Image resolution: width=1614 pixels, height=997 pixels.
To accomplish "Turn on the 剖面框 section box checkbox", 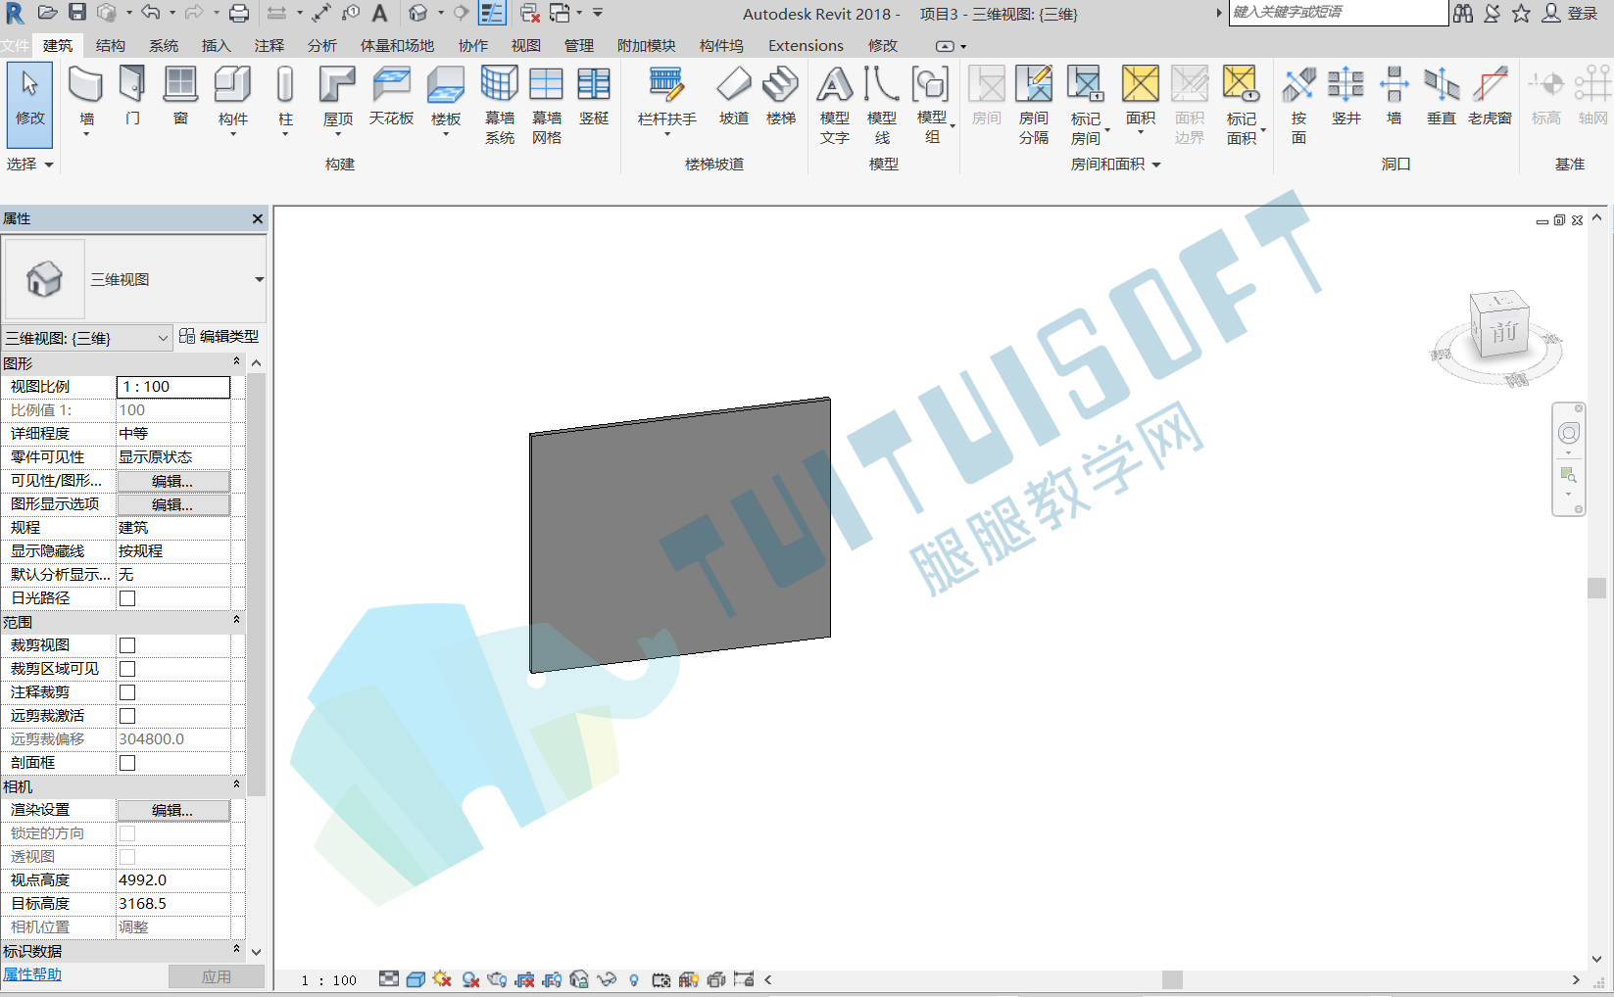I will 127,763.
